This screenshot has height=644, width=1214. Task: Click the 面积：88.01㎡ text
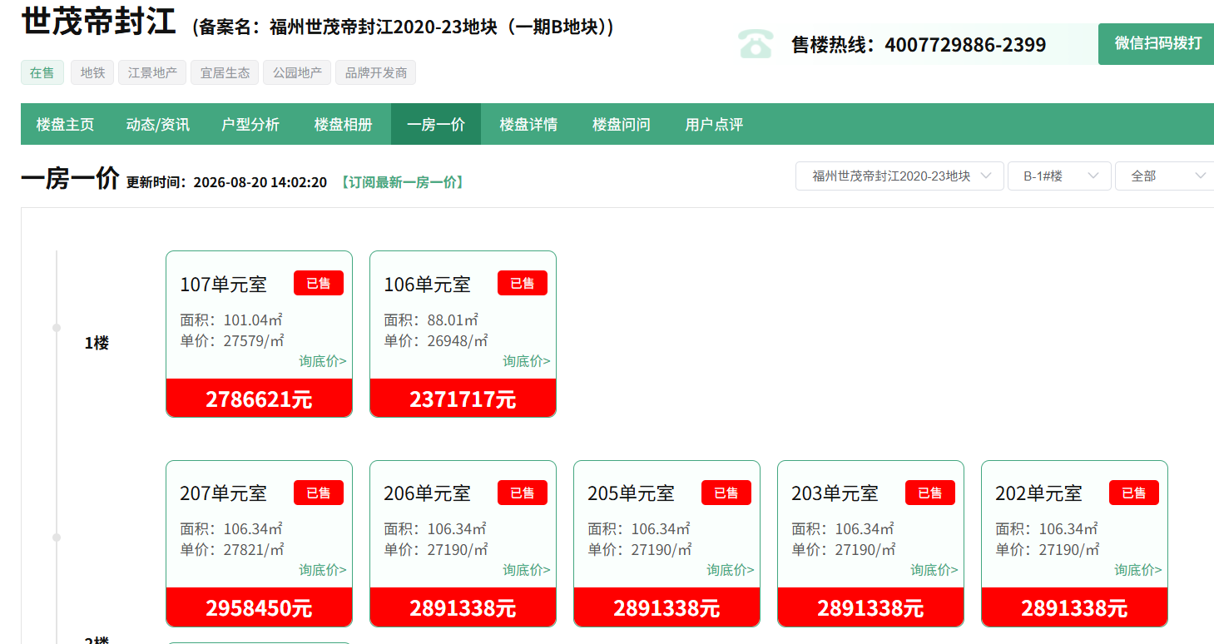(431, 320)
